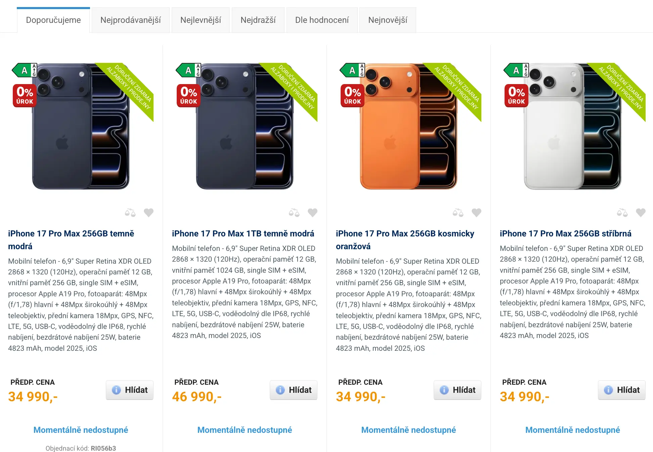Add dark blue 256GB iPhone to comparison
The width and height of the screenshot is (653, 452).
(130, 213)
